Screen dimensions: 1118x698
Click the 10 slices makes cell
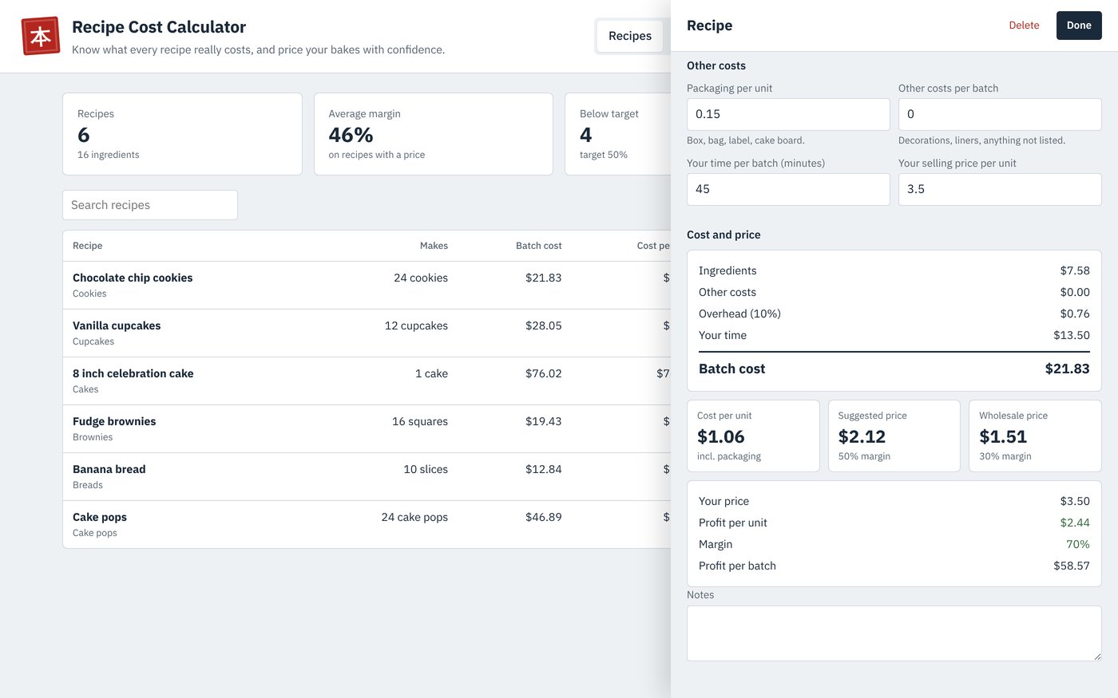click(x=426, y=469)
